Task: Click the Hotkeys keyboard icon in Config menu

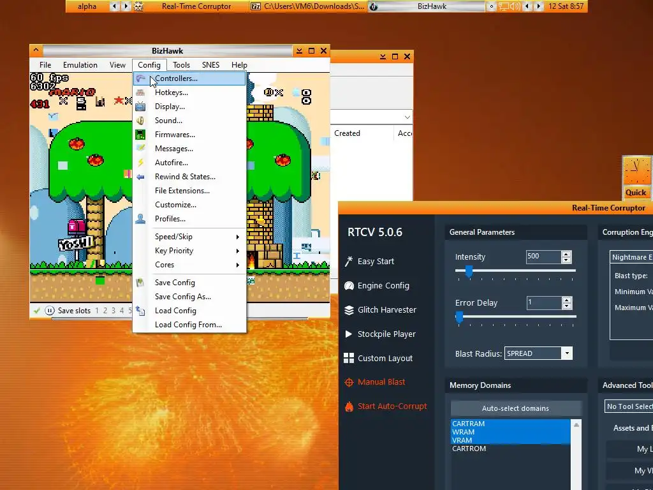Action: (140, 93)
